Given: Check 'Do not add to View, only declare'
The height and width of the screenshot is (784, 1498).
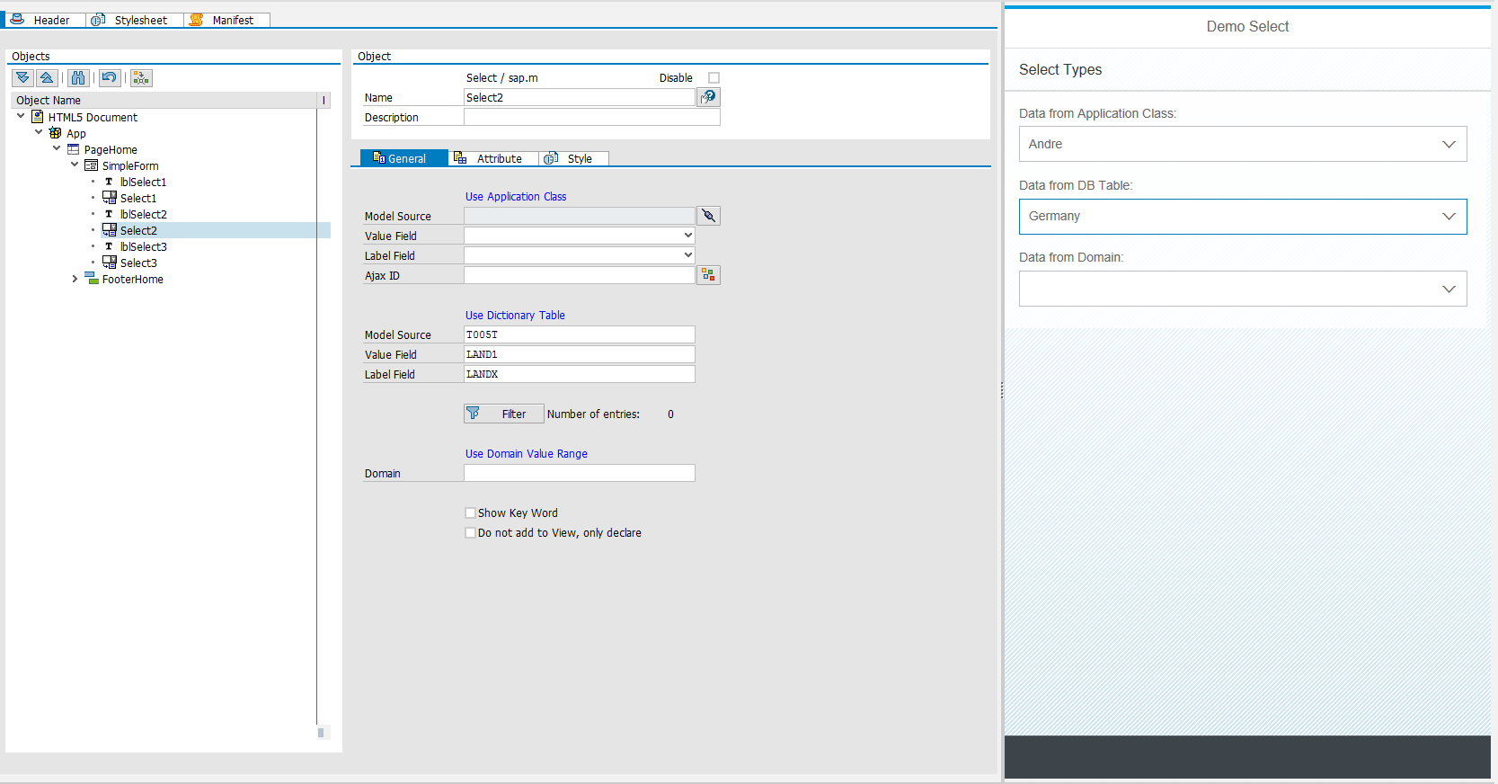Looking at the screenshot, I should coord(470,533).
